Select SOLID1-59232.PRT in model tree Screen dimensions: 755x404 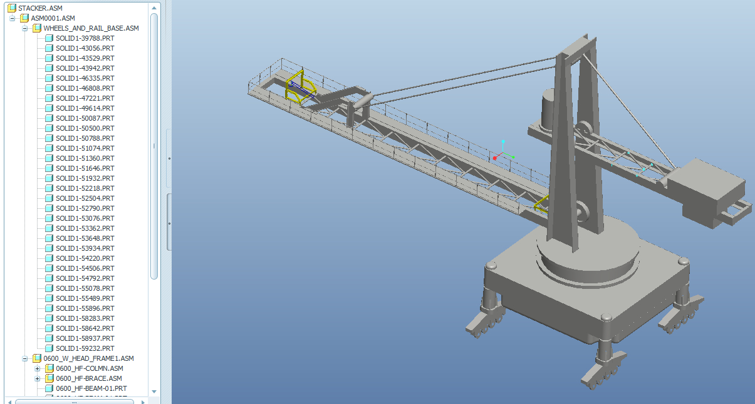(x=85, y=348)
